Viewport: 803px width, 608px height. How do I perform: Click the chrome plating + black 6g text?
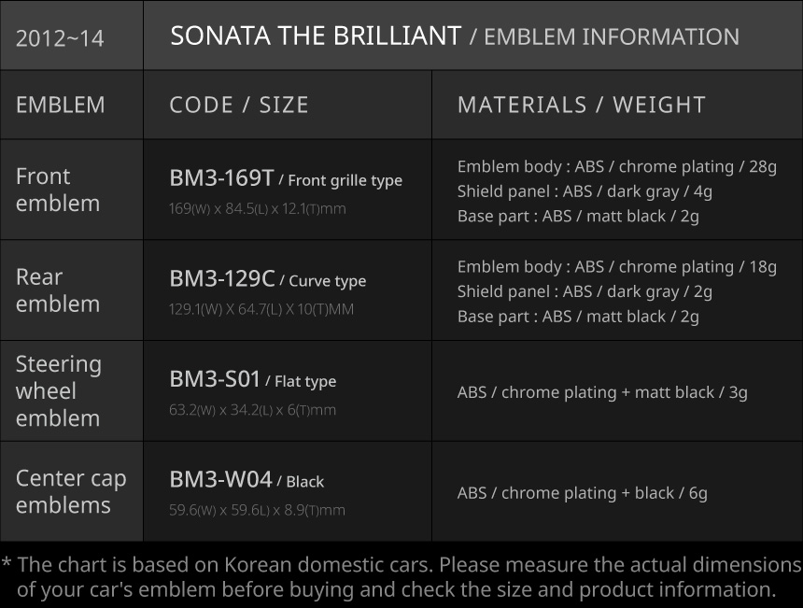(582, 493)
